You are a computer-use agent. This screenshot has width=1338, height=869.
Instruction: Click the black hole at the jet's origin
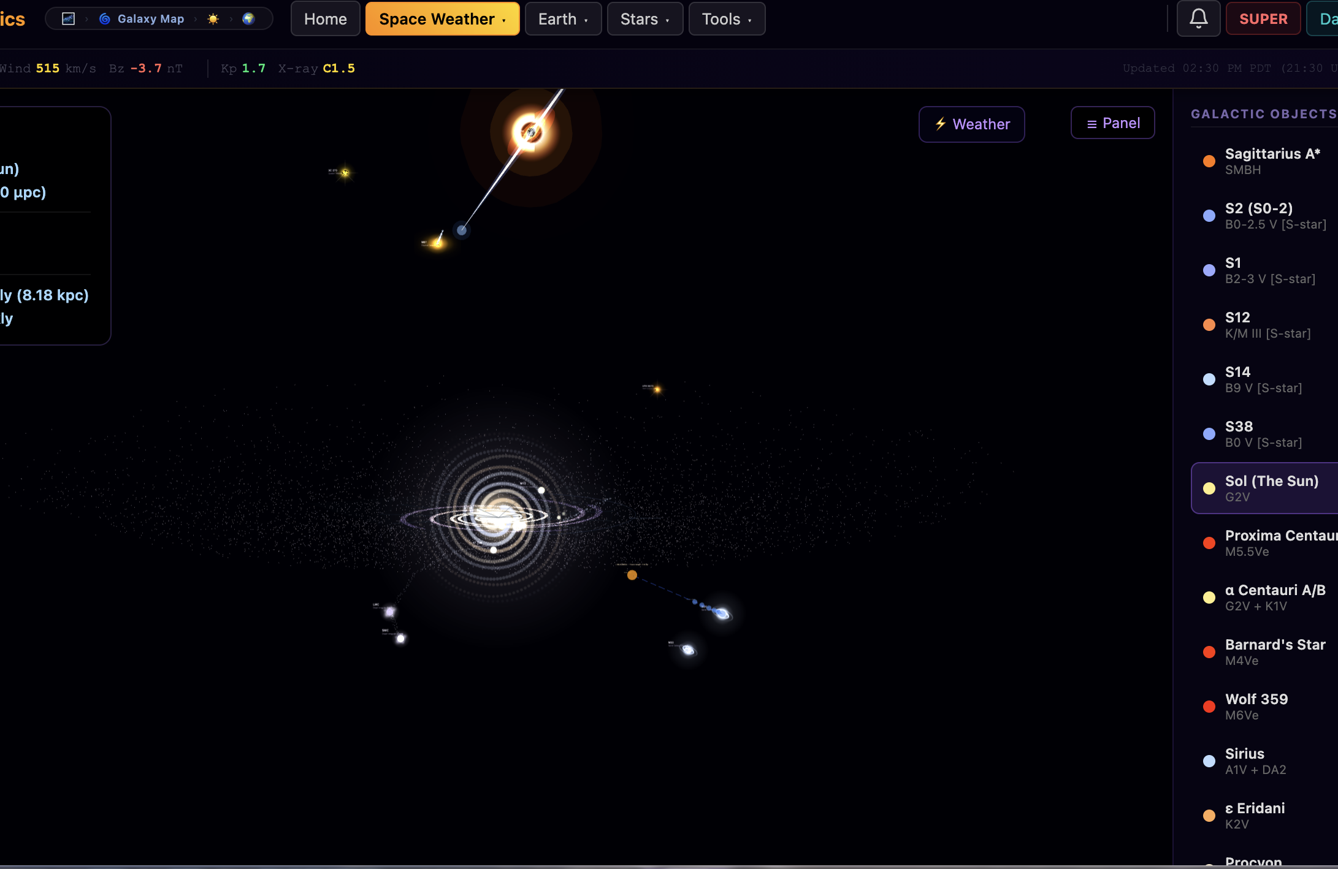(530, 132)
